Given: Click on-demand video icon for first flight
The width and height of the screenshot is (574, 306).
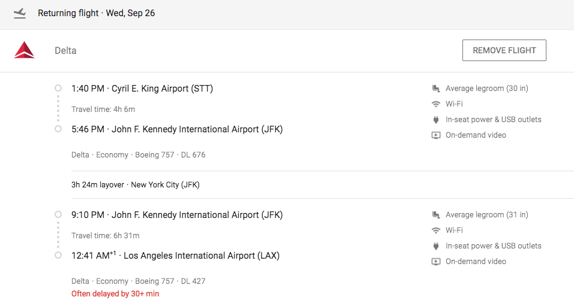Looking at the screenshot, I should point(436,135).
